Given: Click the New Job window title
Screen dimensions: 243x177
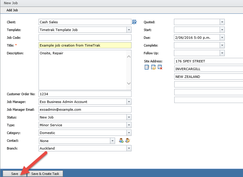Looking at the screenshot, I should 11,3.
